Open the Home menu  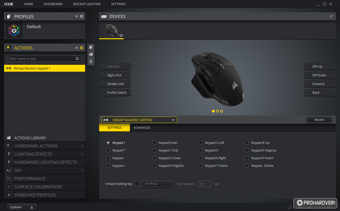pyautogui.click(x=29, y=4)
